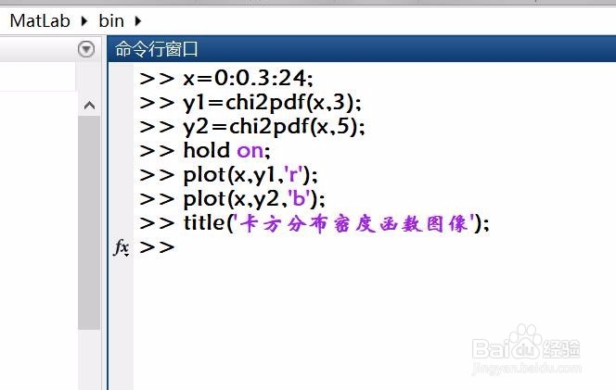This screenshot has height=390, width=616.
Task: Click the left panel vertical scrollbar thumb
Action: click(89, 222)
